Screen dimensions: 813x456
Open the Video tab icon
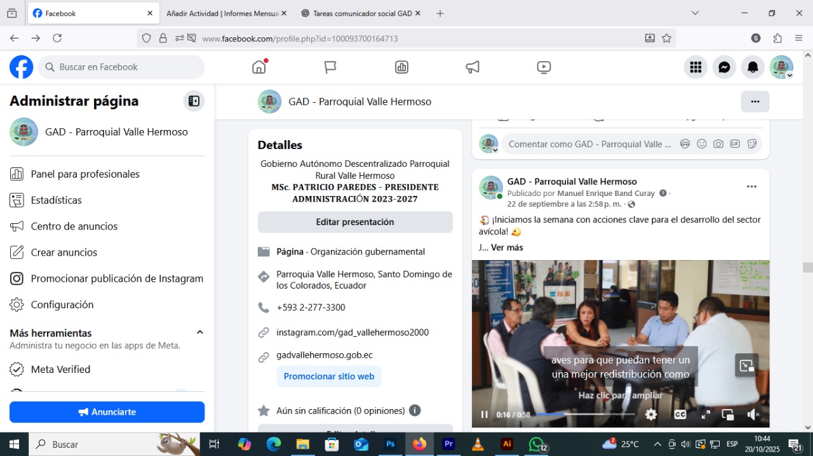pos(544,67)
